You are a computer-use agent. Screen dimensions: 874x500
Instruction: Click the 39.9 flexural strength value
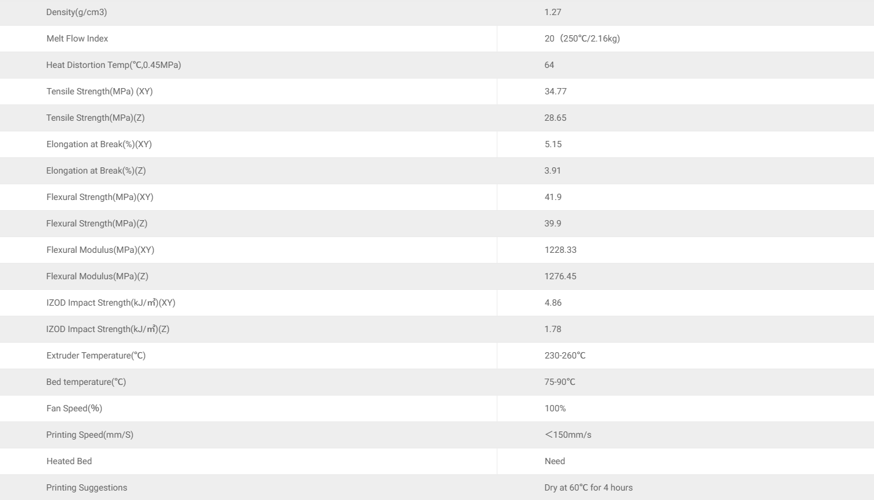(553, 224)
